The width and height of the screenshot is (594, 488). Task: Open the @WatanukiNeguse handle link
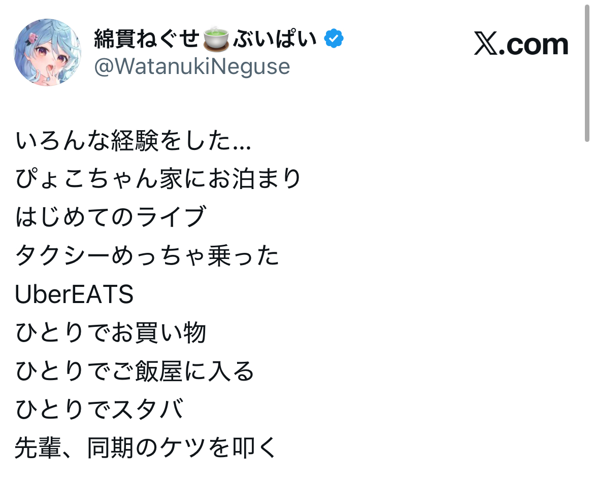click(x=192, y=66)
